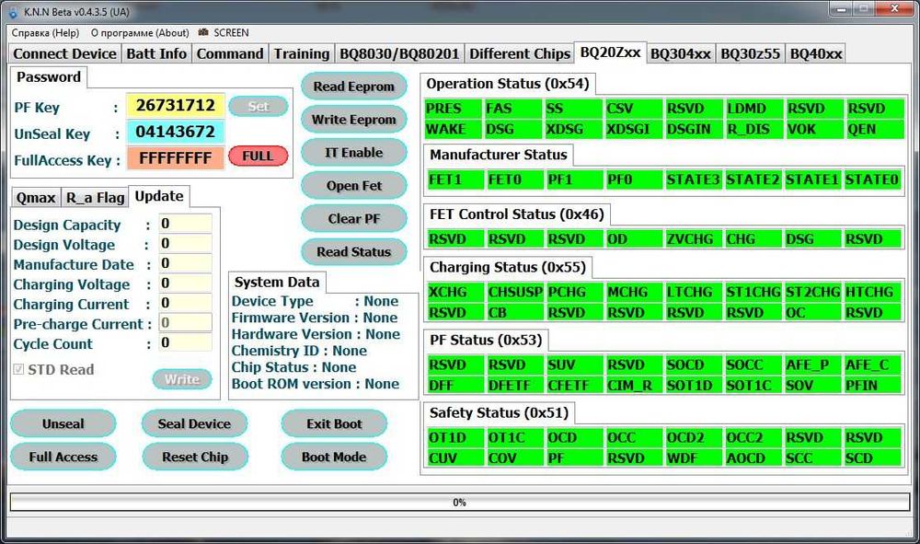Click the FET1 flag in Manufacturer Status
920x544 pixels.
click(x=456, y=179)
